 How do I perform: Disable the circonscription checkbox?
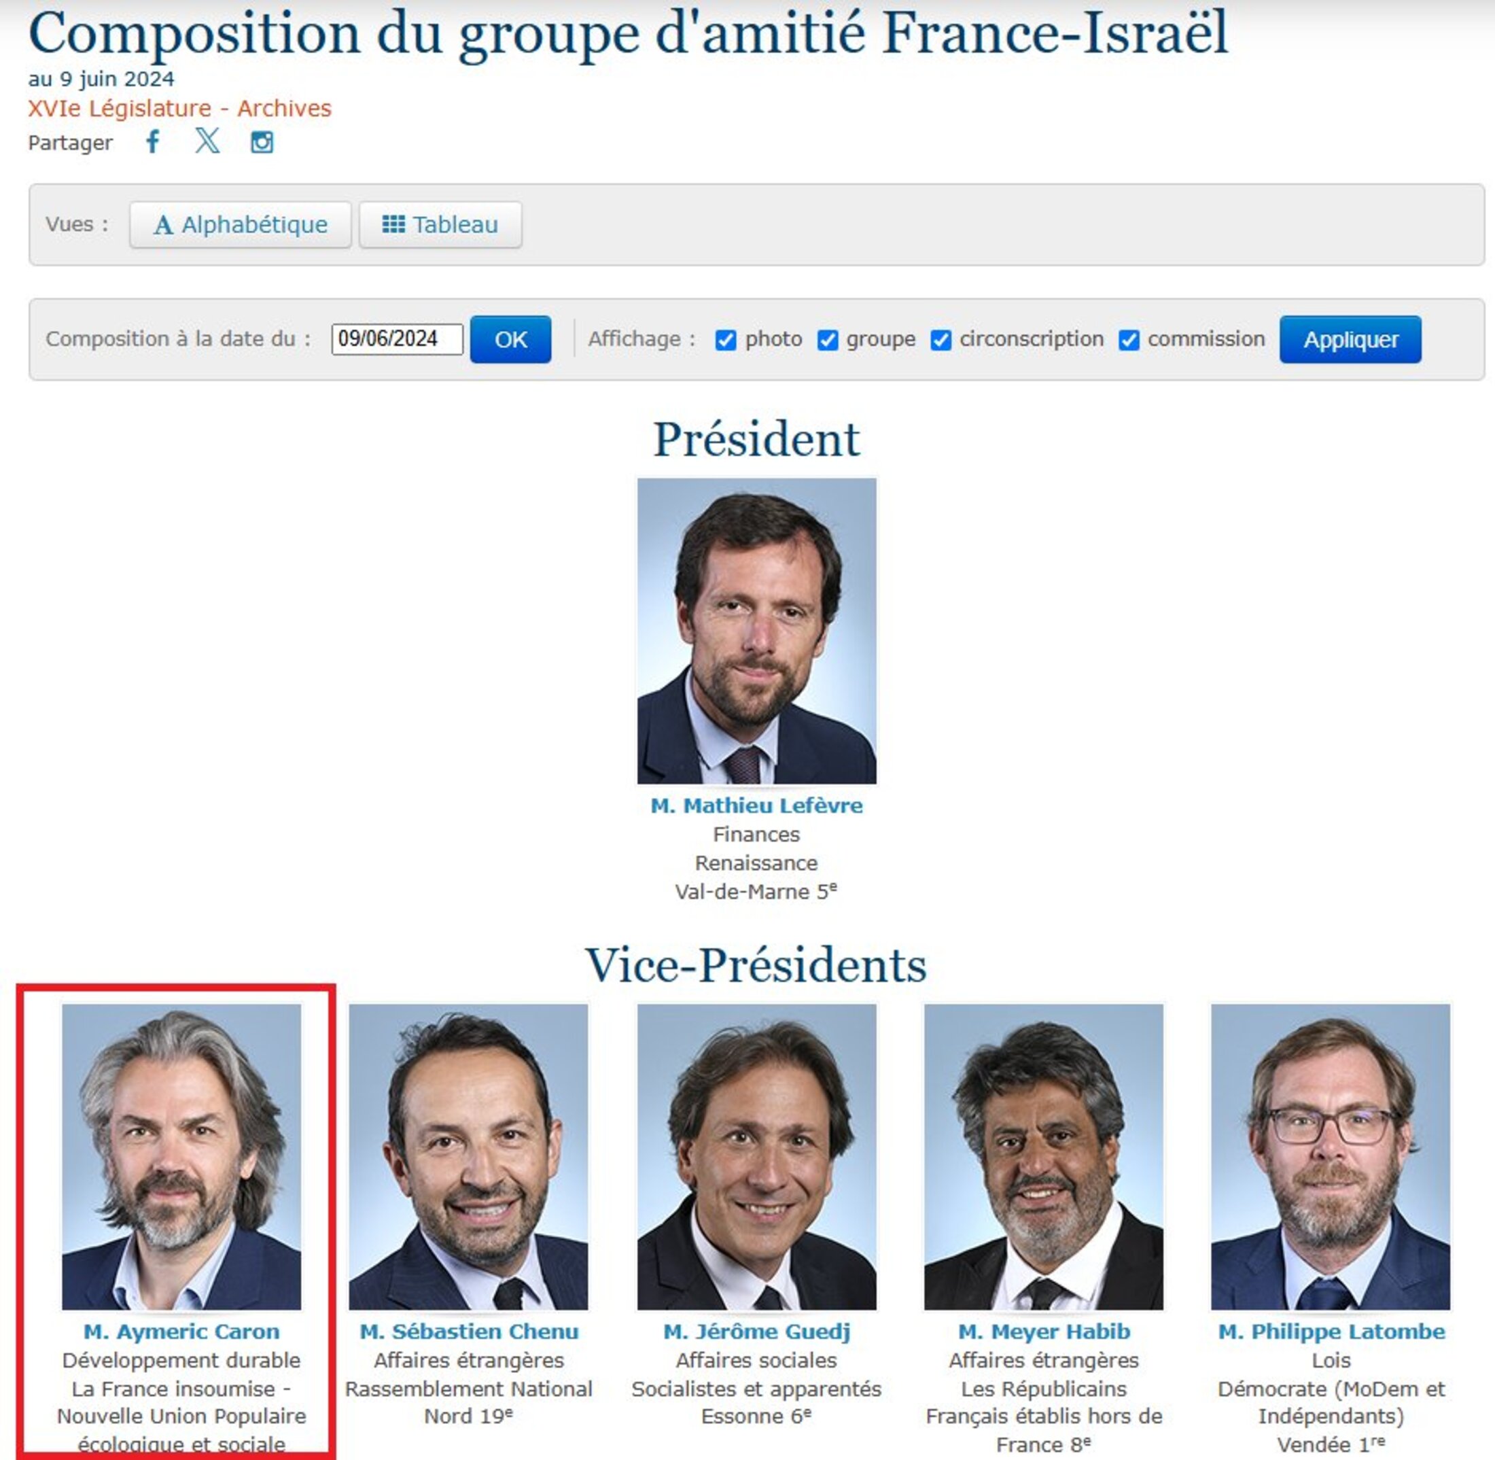[940, 340]
